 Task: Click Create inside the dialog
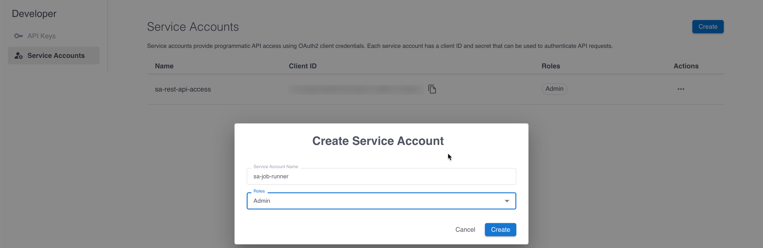[500, 229]
